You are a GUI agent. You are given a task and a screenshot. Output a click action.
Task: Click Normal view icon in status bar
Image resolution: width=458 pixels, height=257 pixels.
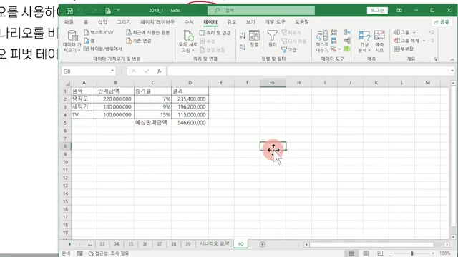point(351,253)
